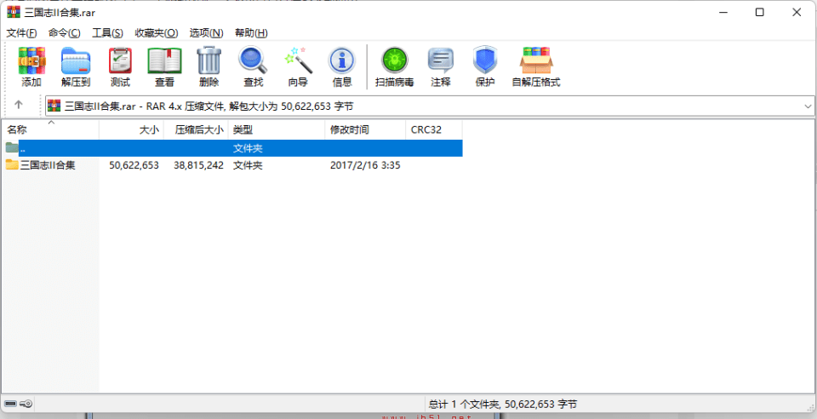Select the 三国志II合集 folder name
Image resolution: width=817 pixels, height=419 pixels.
48,165
